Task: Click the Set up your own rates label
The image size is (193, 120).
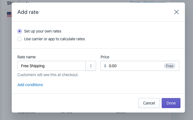Action: 42,31
